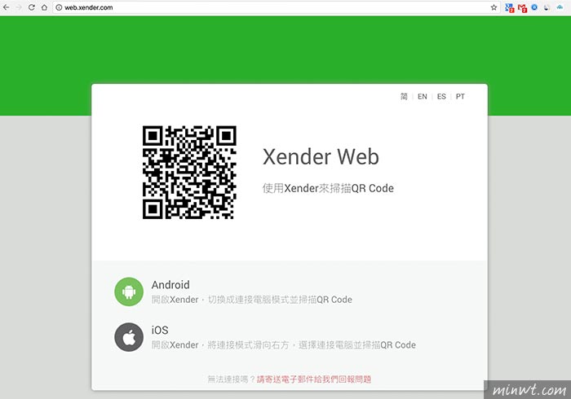Reload the page with the refresh icon
This screenshot has width=571, height=399.
tap(32, 7)
